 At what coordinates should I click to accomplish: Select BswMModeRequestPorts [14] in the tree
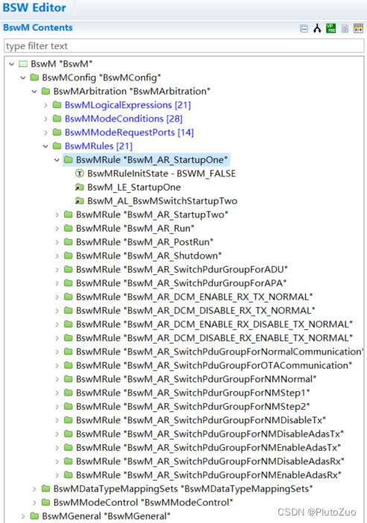129,133
